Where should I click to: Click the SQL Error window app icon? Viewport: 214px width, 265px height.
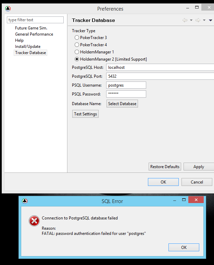click(x=25, y=201)
